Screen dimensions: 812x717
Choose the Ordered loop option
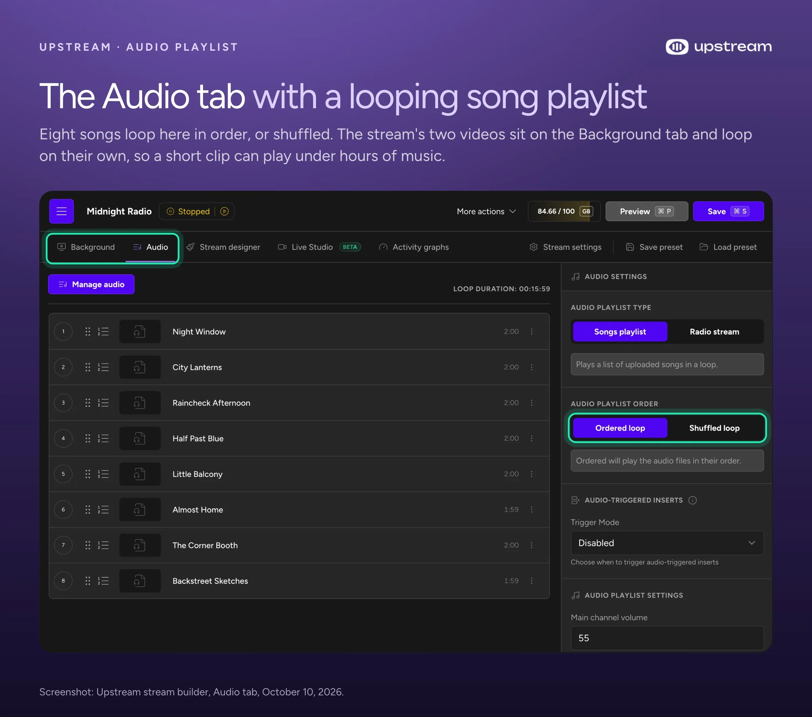coord(620,428)
